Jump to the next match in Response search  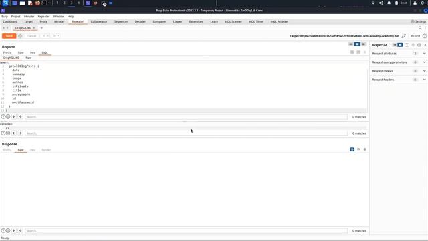coord(20,230)
